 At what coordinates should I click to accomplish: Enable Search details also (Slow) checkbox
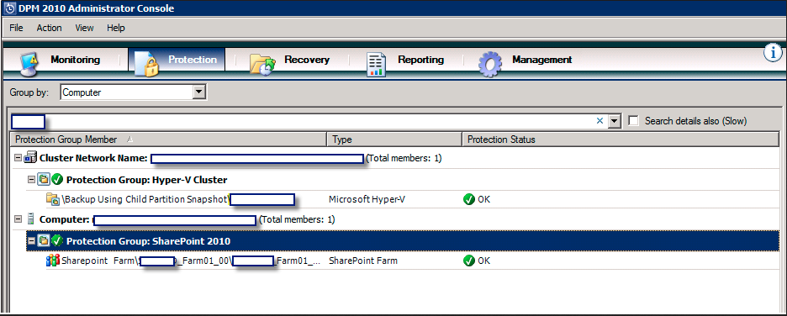point(634,121)
